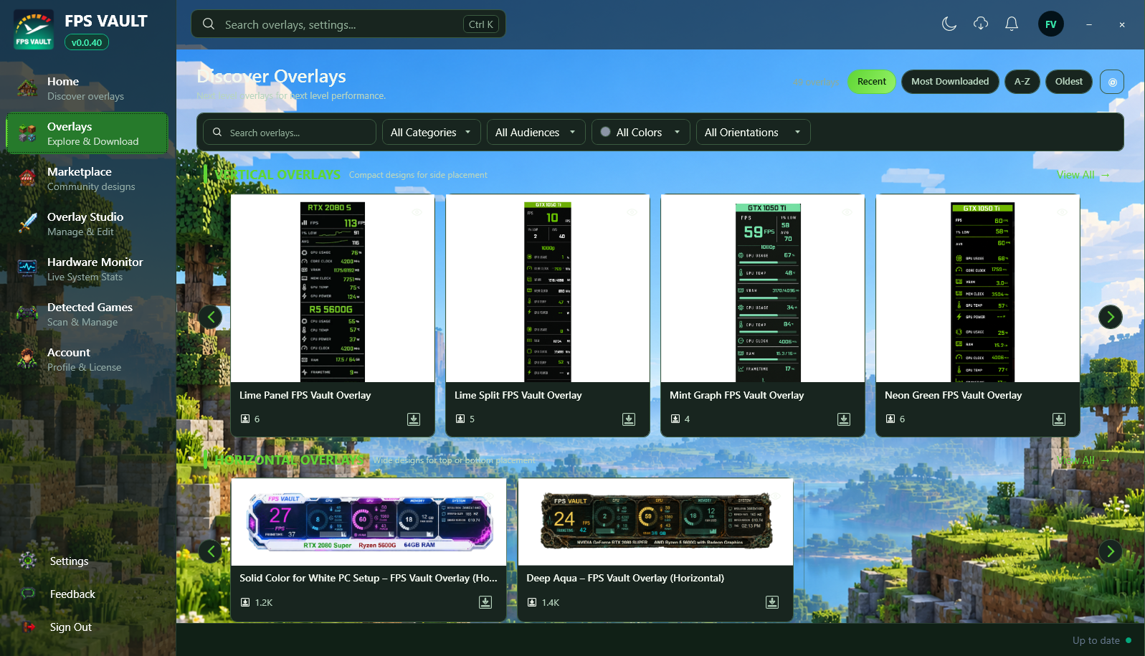Image resolution: width=1145 pixels, height=656 pixels.
Task: Click the cloud download updates icon
Action: click(981, 24)
